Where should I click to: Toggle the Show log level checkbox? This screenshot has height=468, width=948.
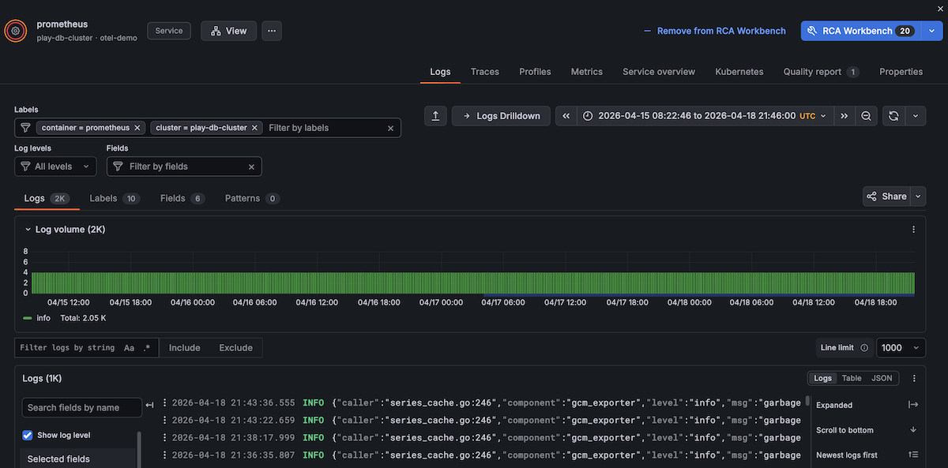[x=28, y=436]
